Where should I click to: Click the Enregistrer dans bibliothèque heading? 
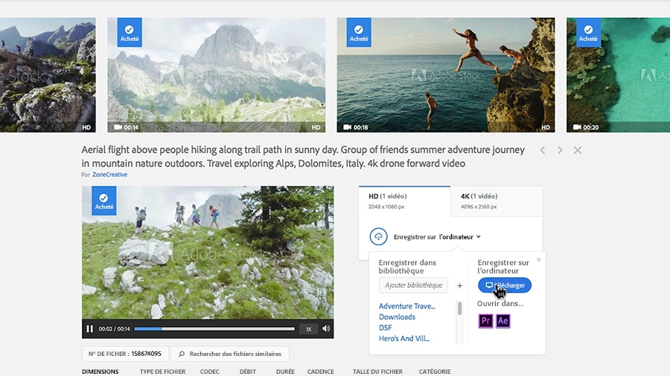point(407,267)
